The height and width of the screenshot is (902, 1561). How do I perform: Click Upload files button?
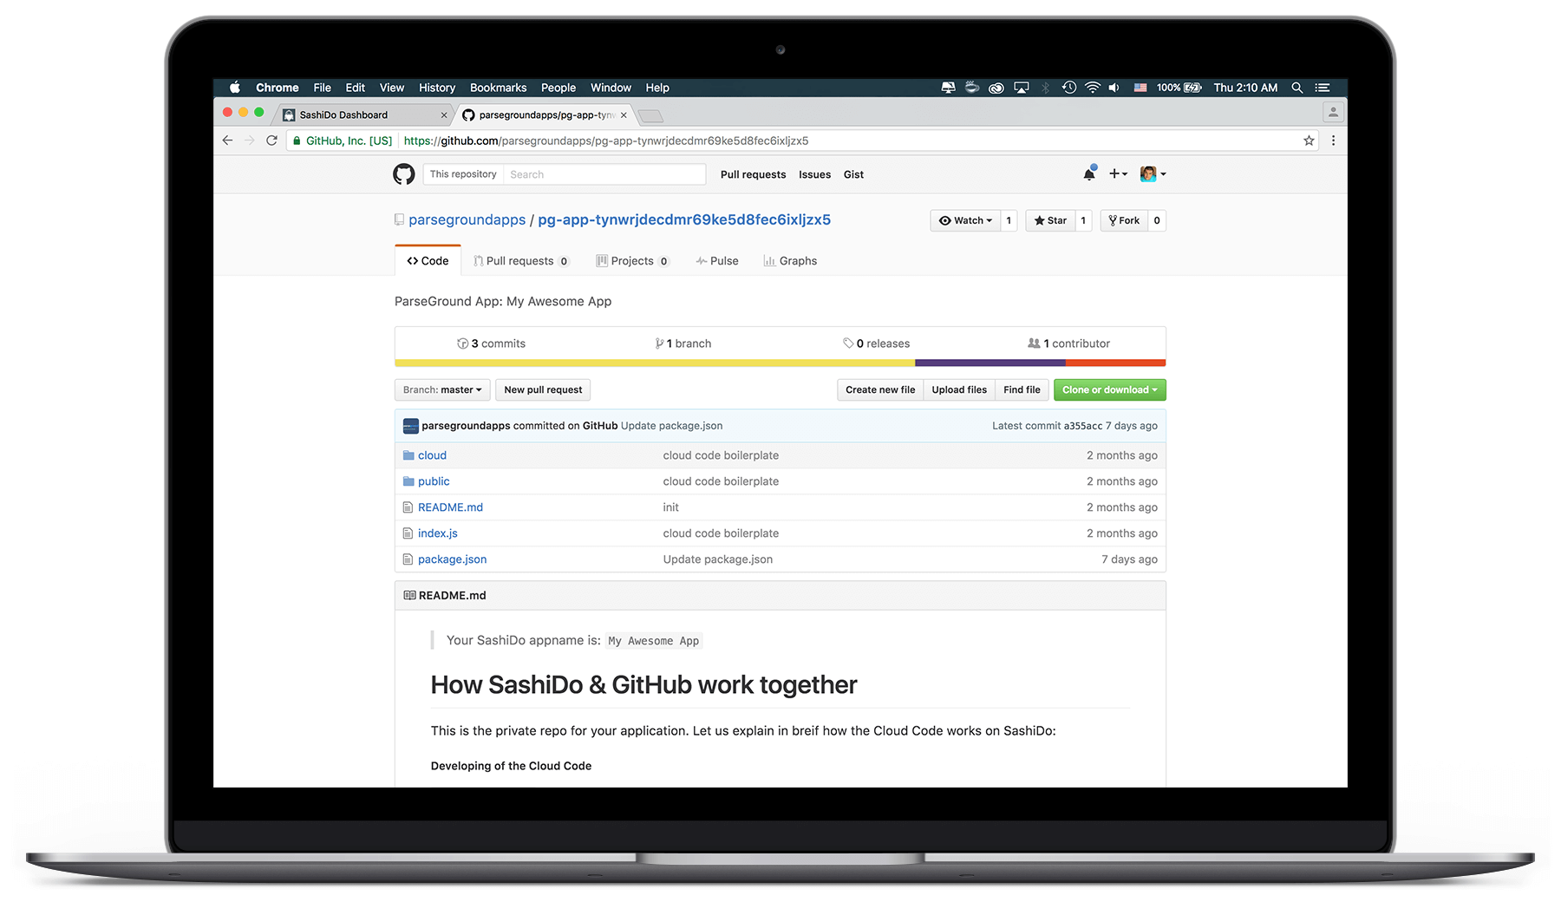pyautogui.click(x=959, y=390)
